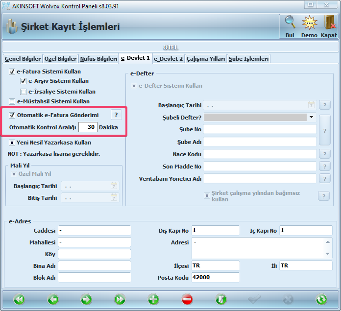Click the Veritabanı Yönetici Adı field
This screenshot has height=311, width=341.
tap(260, 178)
